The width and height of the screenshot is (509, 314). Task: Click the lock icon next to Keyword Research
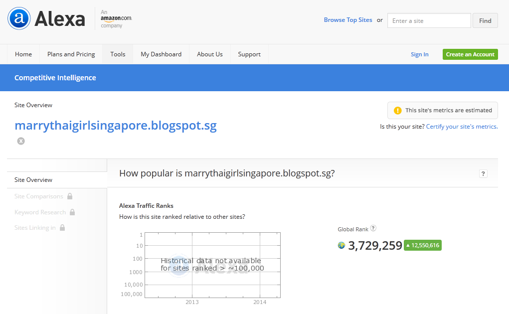pyautogui.click(x=72, y=212)
